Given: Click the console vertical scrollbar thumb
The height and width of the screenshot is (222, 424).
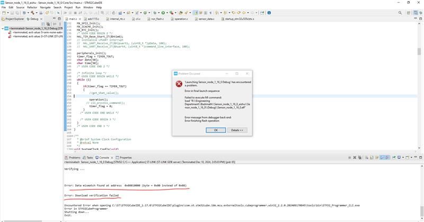Looking at the screenshot, I should [421, 211].
